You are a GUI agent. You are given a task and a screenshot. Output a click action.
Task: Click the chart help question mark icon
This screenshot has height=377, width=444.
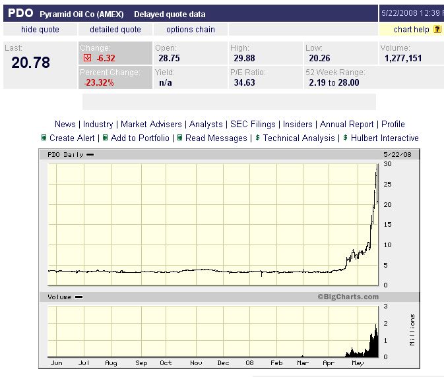[x=437, y=29]
